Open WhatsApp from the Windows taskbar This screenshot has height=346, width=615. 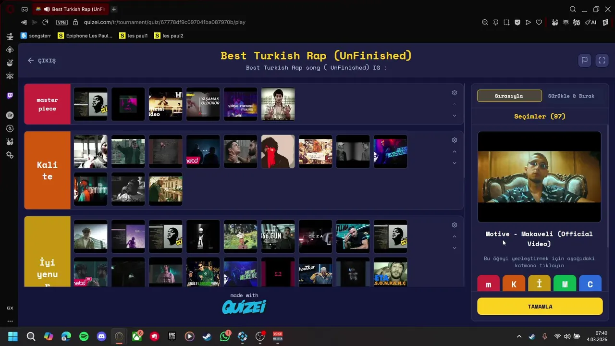[x=225, y=336]
